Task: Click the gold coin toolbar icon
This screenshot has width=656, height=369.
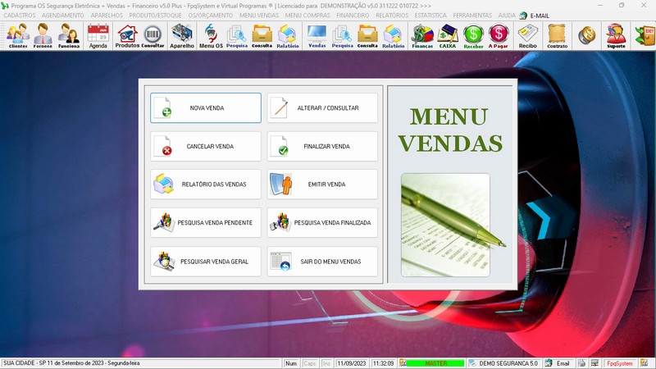Action: (x=587, y=35)
